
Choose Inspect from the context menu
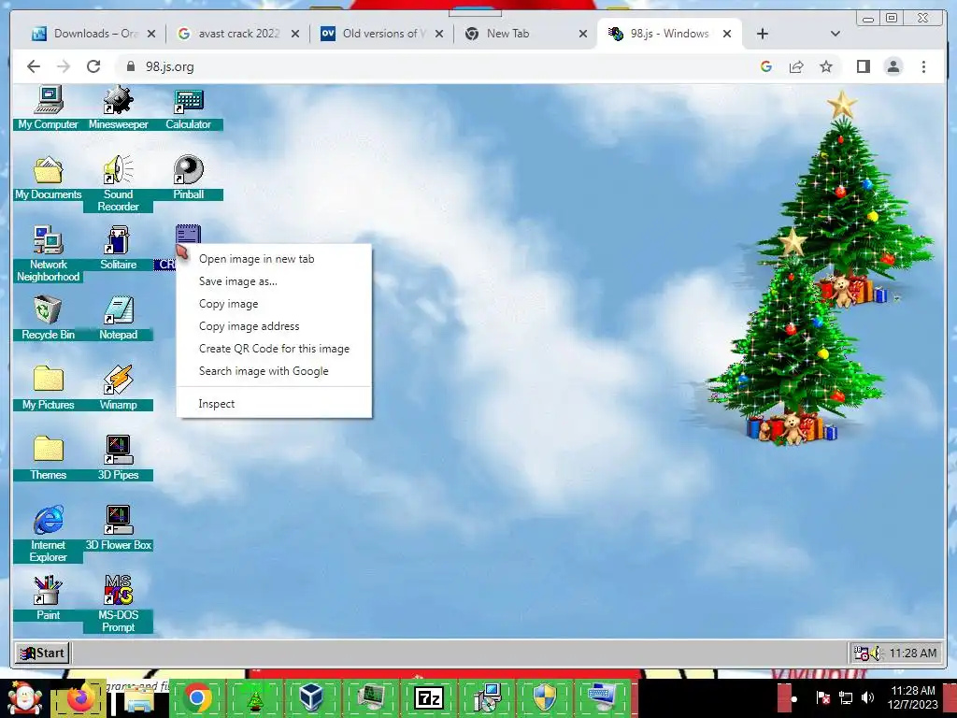click(x=274, y=404)
